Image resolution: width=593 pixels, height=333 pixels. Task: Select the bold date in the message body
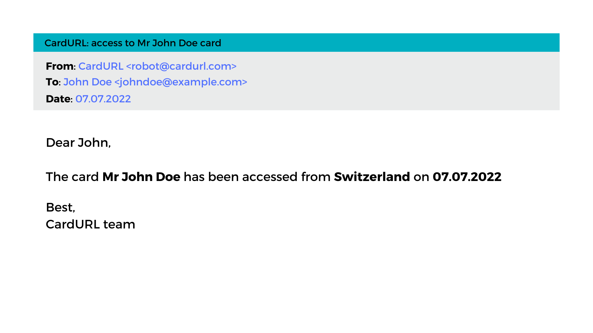pyautogui.click(x=467, y=177)
